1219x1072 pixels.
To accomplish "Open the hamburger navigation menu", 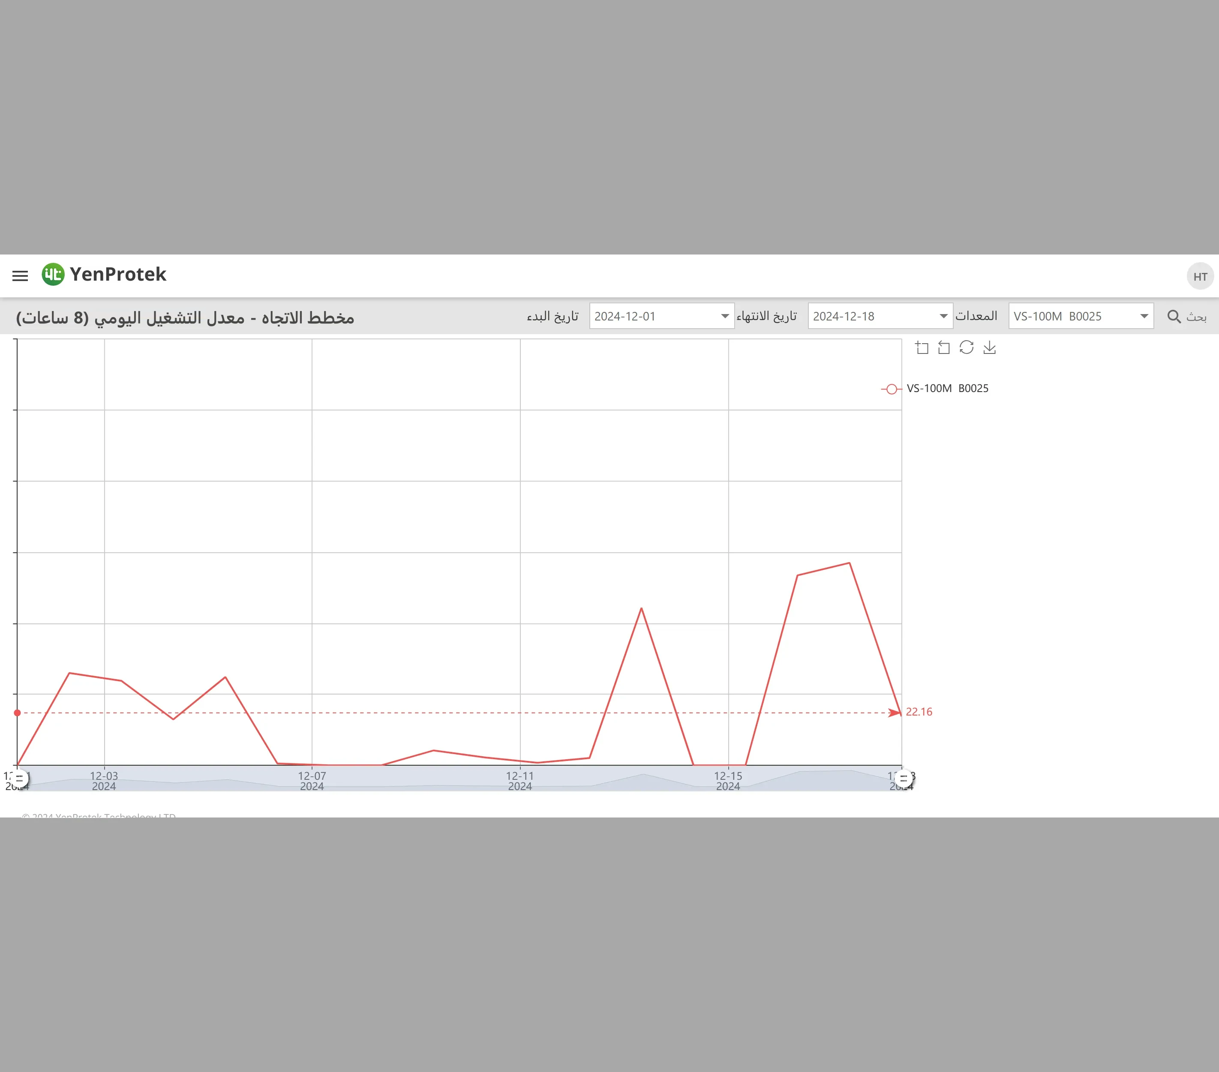I will click(20, 275).
